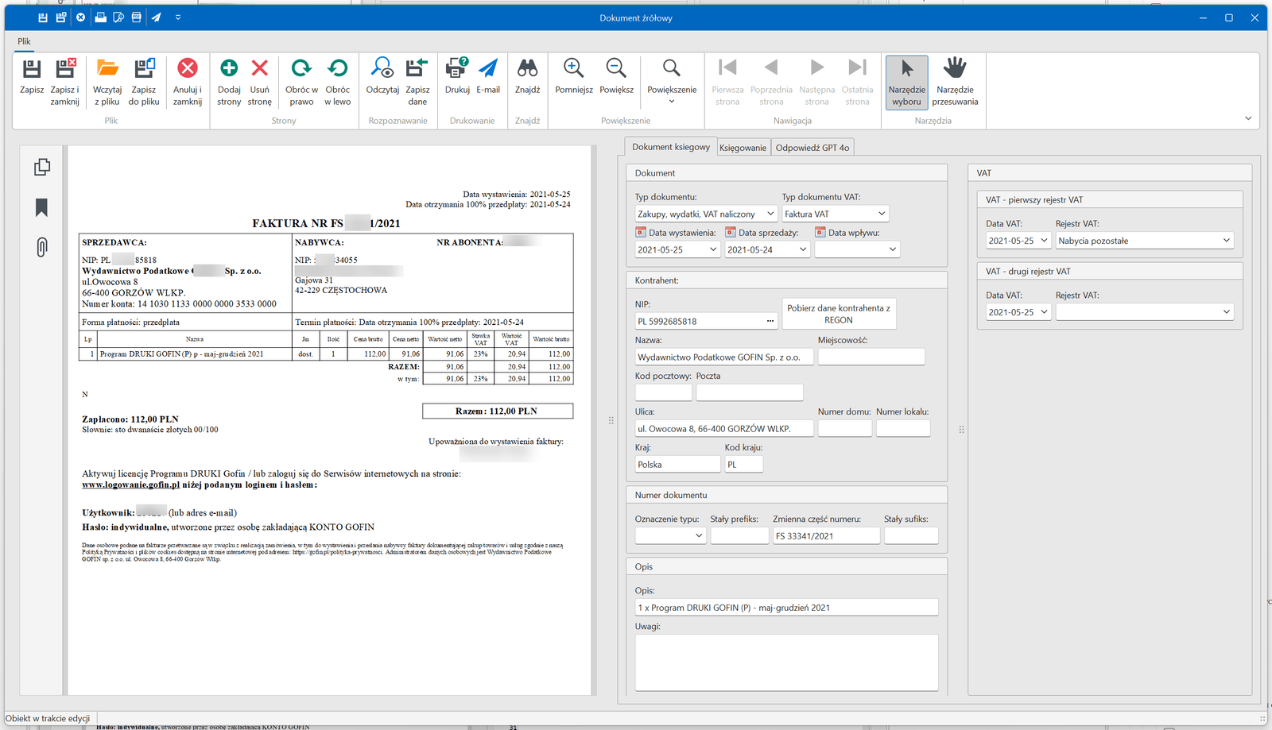
Task: Open the bookmark sidebar icon
Action: coord(42,208)
